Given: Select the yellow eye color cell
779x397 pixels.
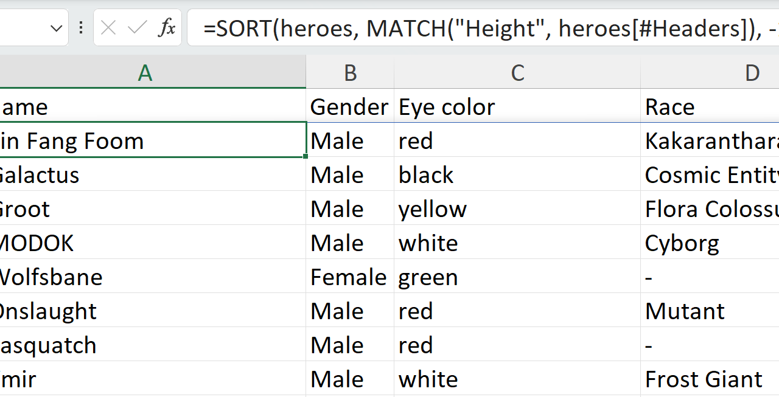Looking at the screenshot, I should [517, 209].
